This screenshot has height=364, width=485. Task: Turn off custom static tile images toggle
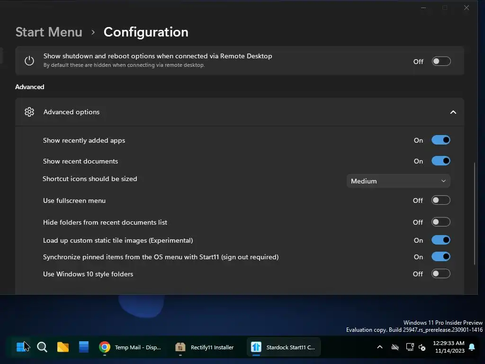click(x=441, y=240)
